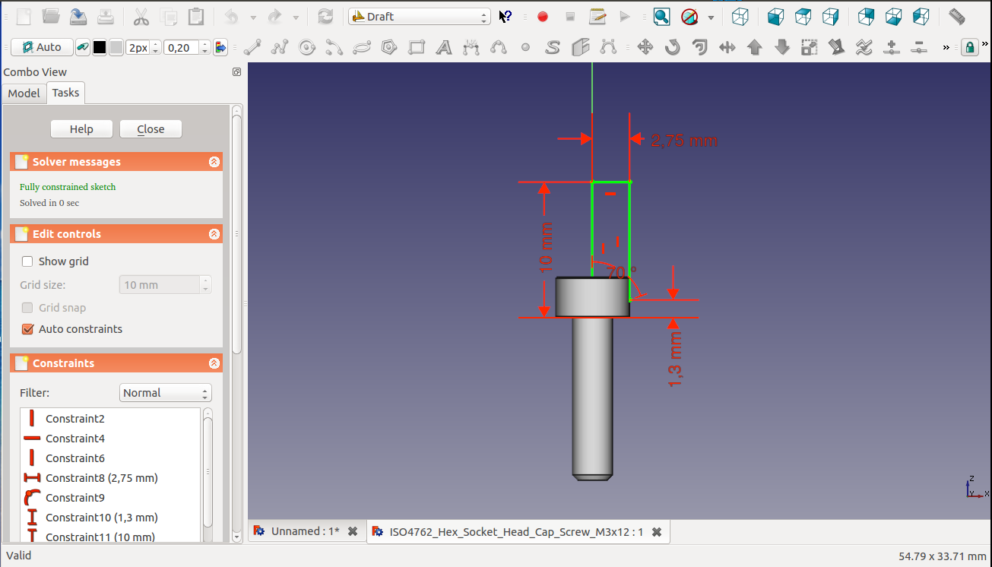The image size is (992, 567).
Task: Click the red macro record button
Action: pyautogui.click(x=543, y=17)
